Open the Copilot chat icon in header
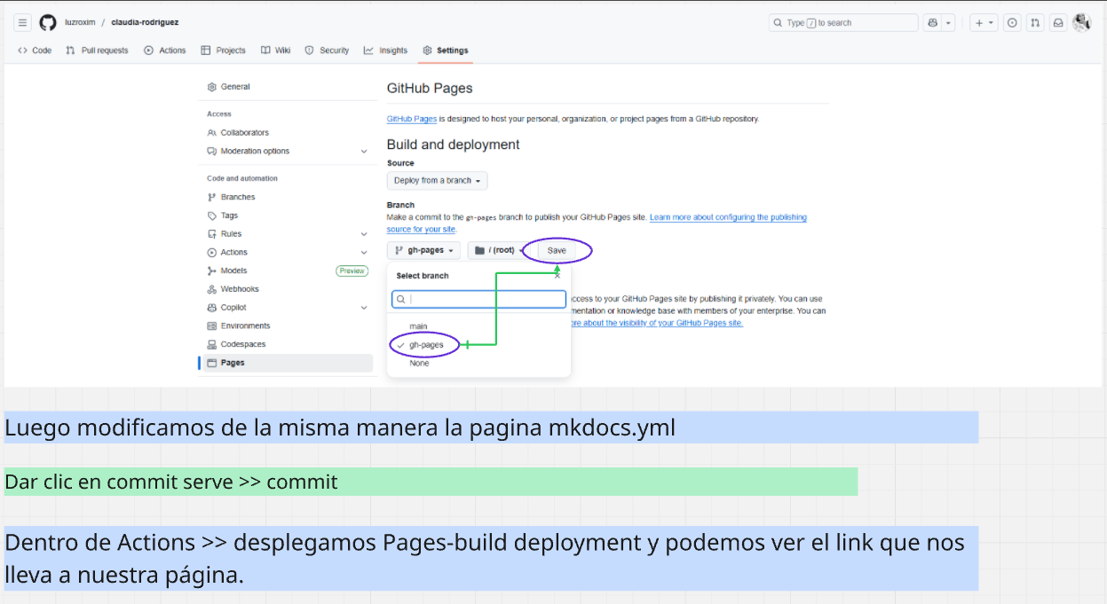This screenshot has width=1107, height=604. [933, 23]
